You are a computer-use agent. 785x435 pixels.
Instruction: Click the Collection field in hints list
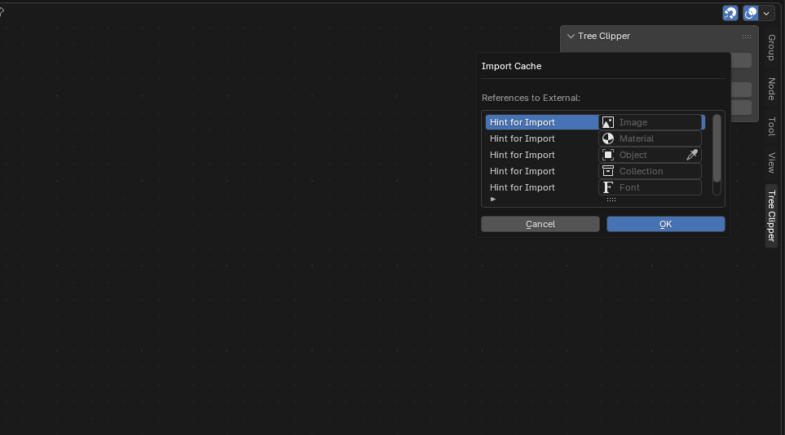click(x=657, y=171)
